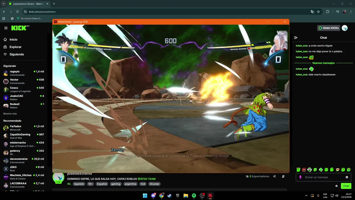The width and height of the screenshot is (355, 200).
Task: Open the tab search dropdown arrow
Action: [4, 4]
